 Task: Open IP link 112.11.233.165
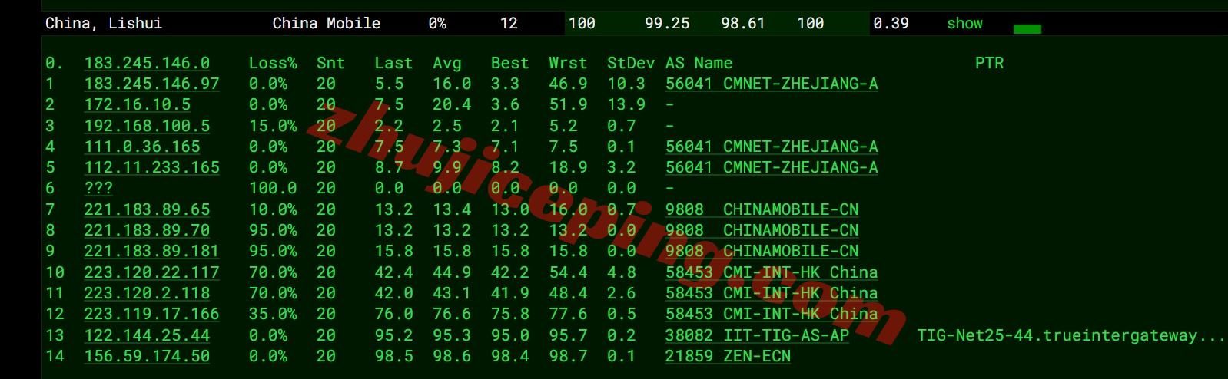pyautogui.click(x=151, y=167)
